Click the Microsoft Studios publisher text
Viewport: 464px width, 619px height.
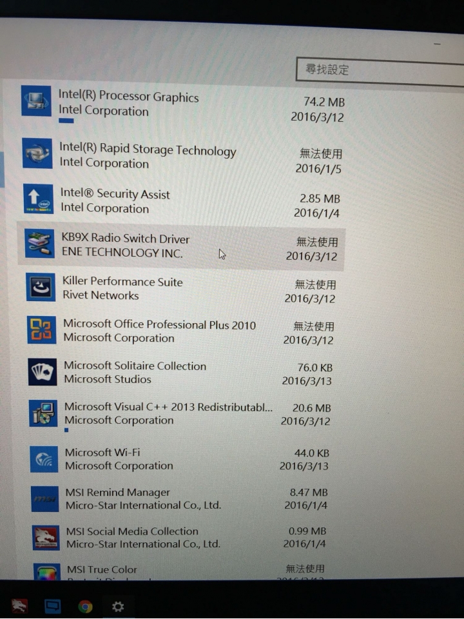click(108, 379)
